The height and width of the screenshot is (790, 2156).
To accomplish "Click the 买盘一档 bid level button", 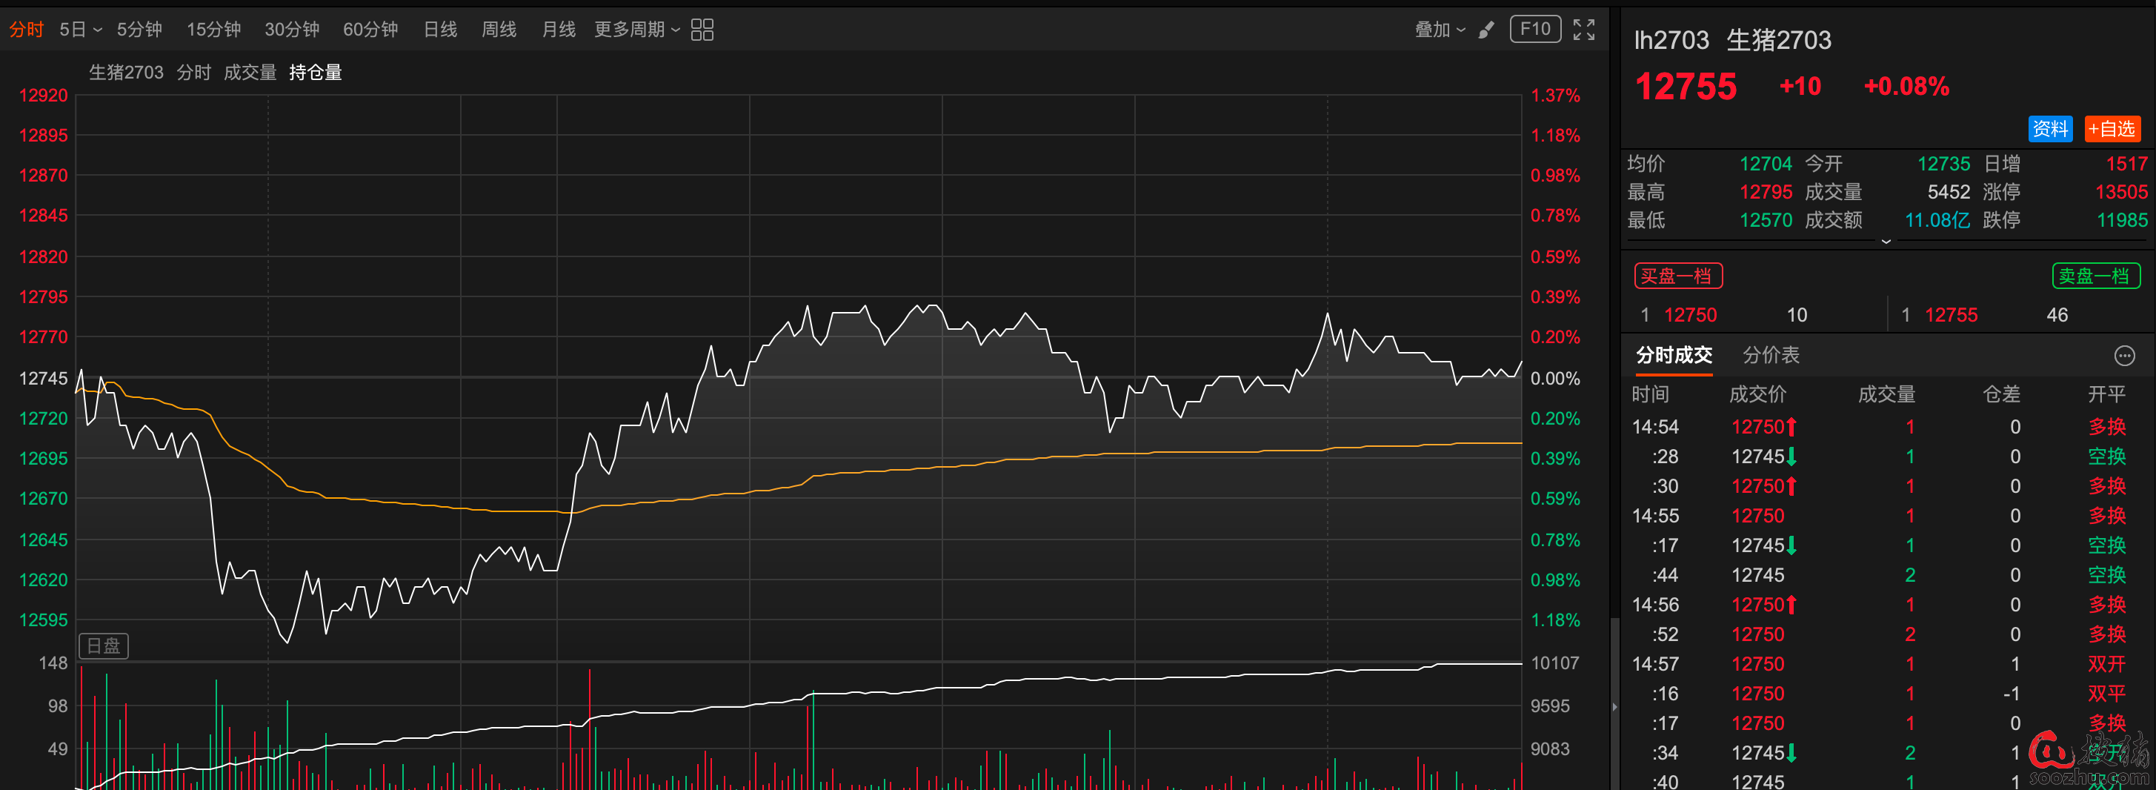I will [1677, 276].
